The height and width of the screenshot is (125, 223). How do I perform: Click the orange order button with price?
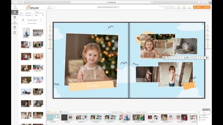coord(202,7)
